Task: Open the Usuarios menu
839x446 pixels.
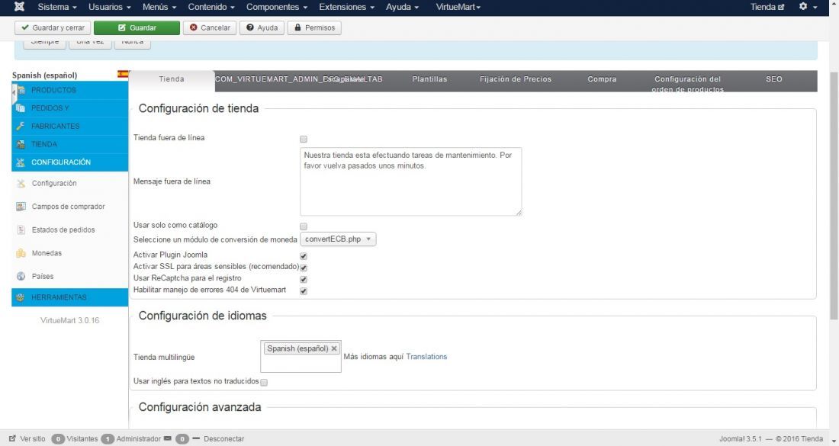Action: (109, 7)
